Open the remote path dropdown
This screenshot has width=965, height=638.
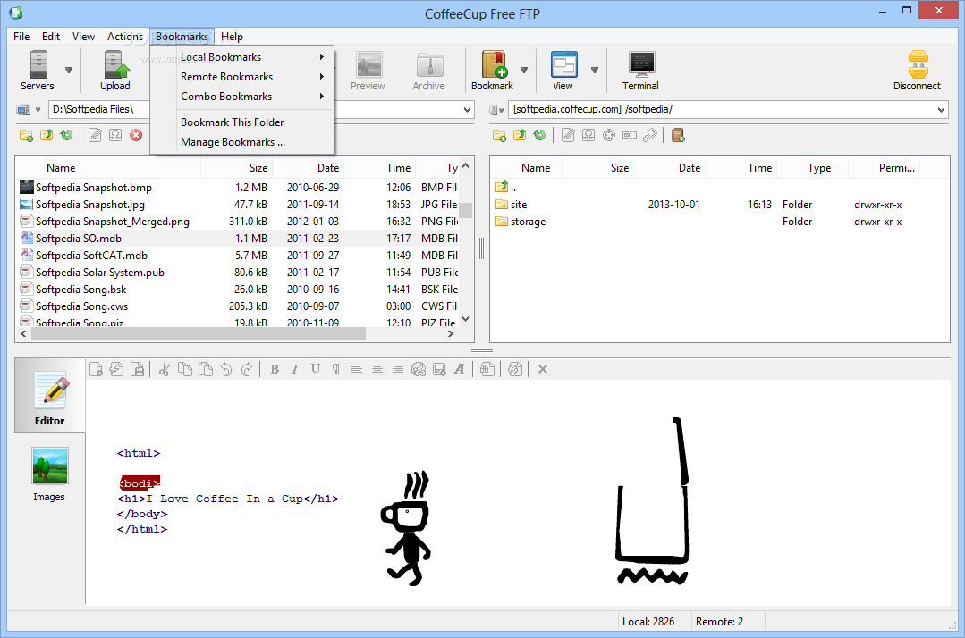pos(941,109)
